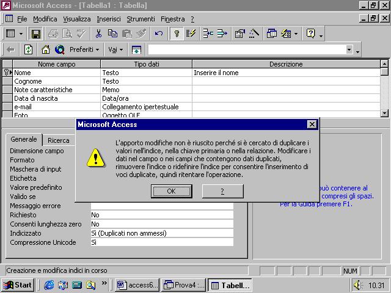
Task: Open the Properties icon
Action: tap(239, 34)
